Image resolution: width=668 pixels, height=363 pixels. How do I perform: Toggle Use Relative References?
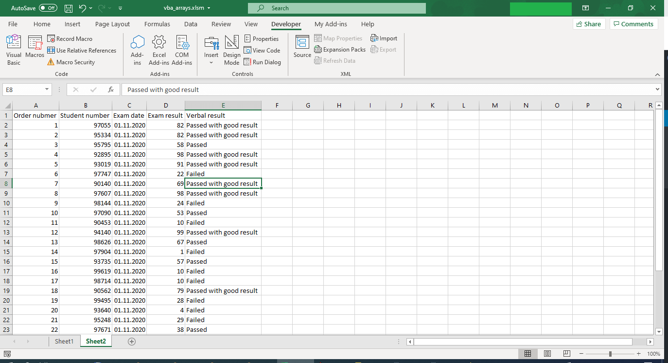coord(82,51)
